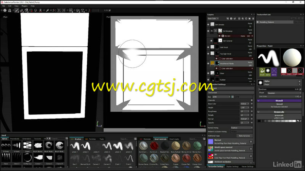
Task: Open the File menu
Action: point(3,6)
